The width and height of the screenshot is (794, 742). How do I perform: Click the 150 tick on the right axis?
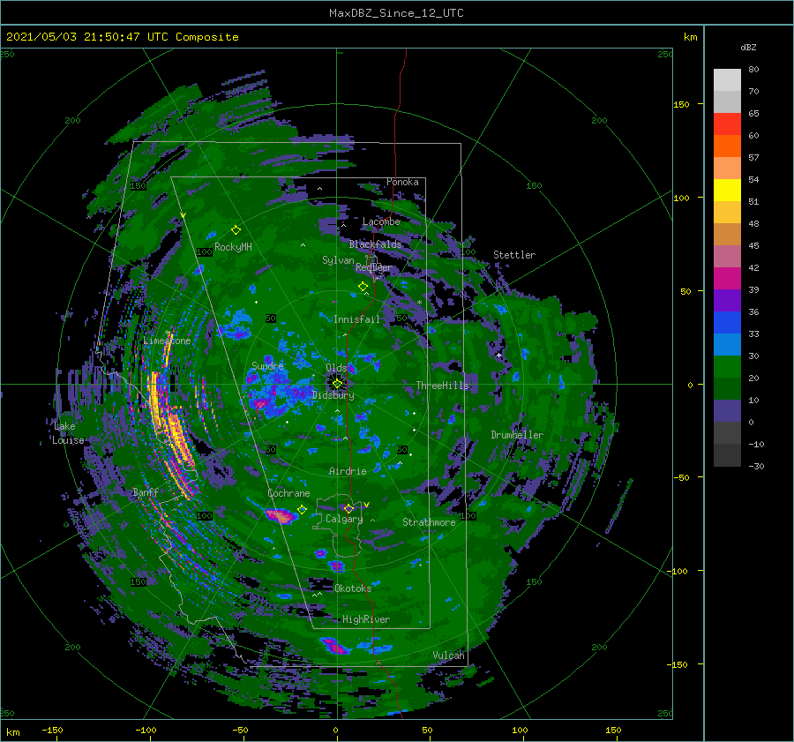pos(681,104)
